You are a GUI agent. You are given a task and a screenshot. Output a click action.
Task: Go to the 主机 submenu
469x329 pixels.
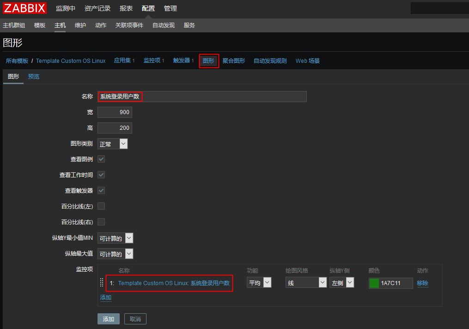click(x=60, y=25)
